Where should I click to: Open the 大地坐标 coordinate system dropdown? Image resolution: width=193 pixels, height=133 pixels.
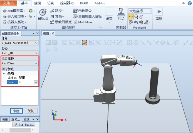(x=150, y=11)
